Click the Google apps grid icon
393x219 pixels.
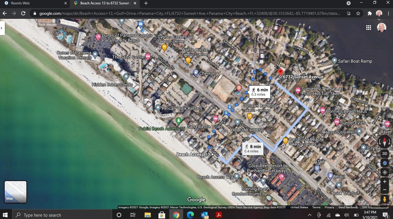coord(368,28)
